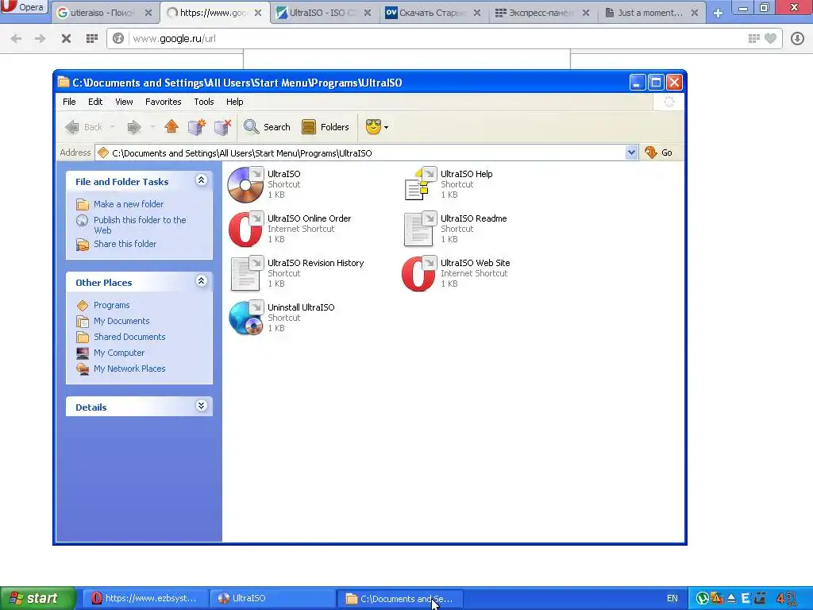Click the Explorer Forward arrow button
This screenshot has width=813, height=610.
point(134,127)
